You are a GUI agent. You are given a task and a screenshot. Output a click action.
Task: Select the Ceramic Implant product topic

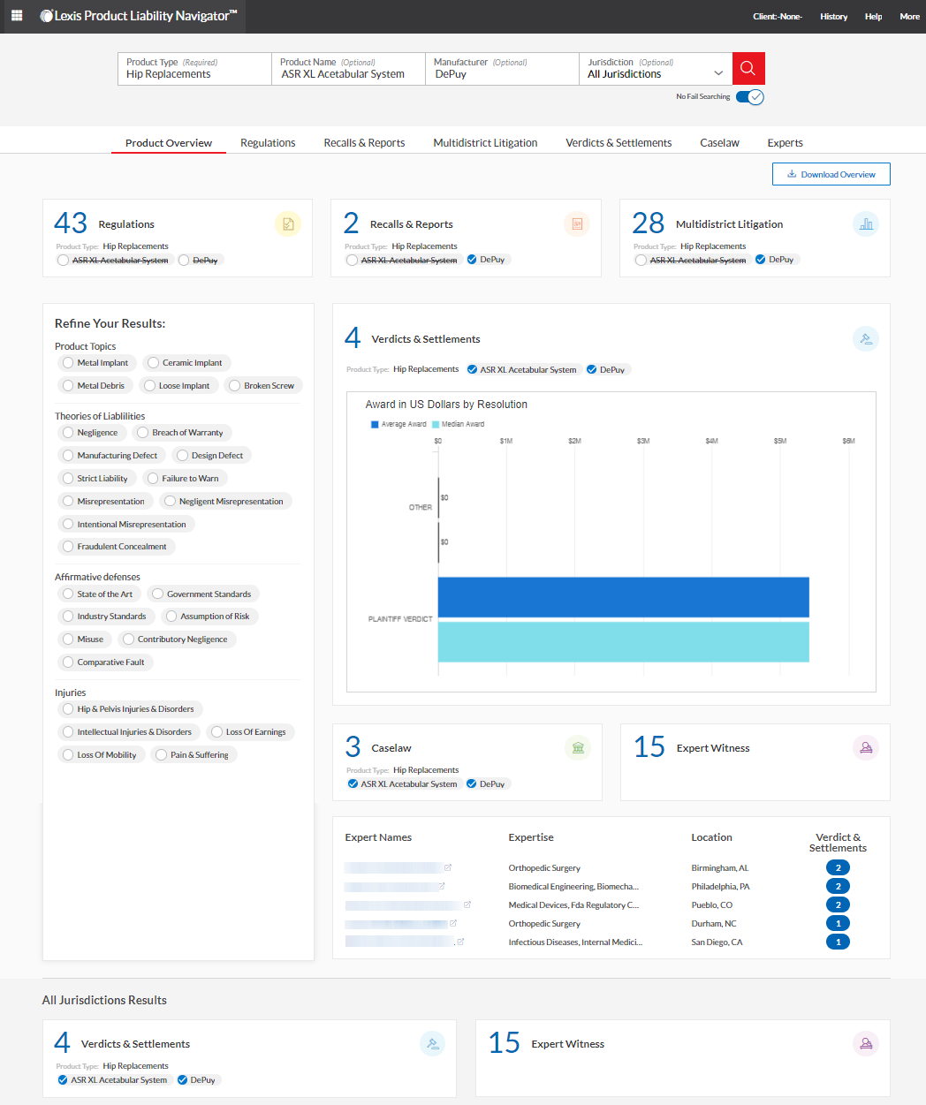[186, 363]
